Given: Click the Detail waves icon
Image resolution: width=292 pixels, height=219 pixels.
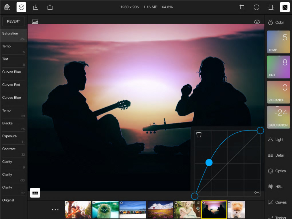Looking at the screenshot, I should pyautogui.click(x=271, y=155).
